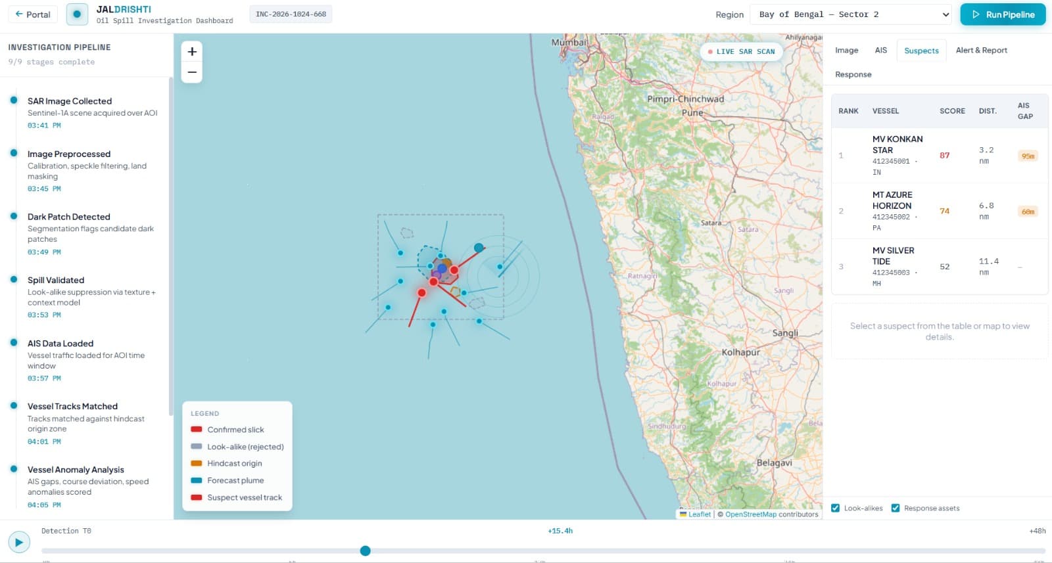
Task: Click the Confirmed slick legend swatch
Action: (x=196, y=430)
